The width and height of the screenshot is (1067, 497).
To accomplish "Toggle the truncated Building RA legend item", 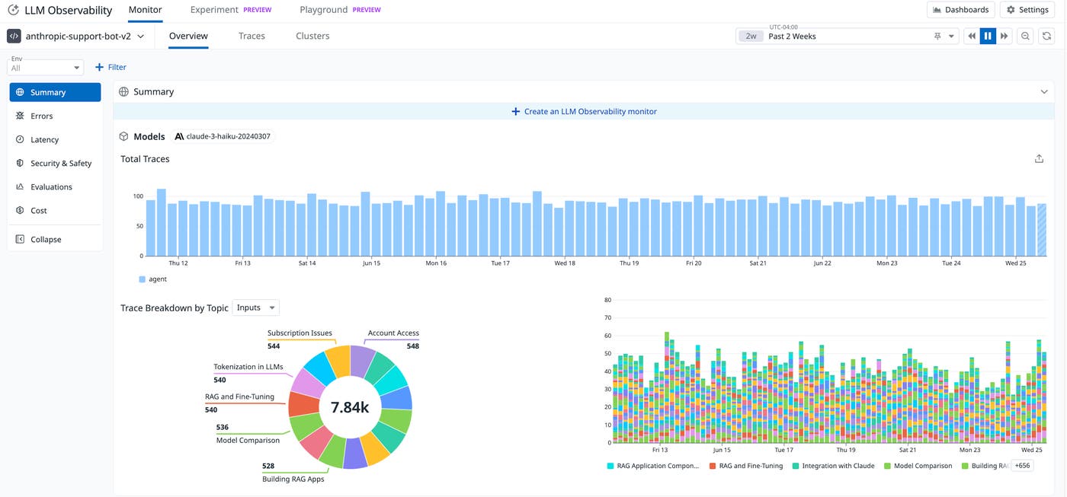I will [x=985, y=466].
